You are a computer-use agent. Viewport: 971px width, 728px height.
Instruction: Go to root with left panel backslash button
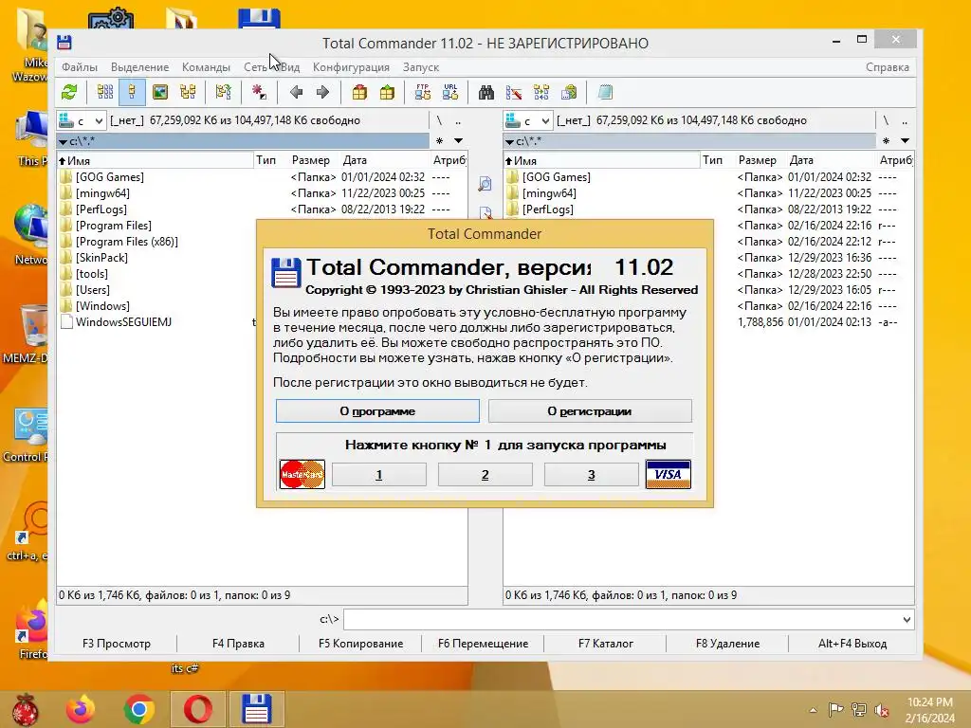[x=439, y=120]
